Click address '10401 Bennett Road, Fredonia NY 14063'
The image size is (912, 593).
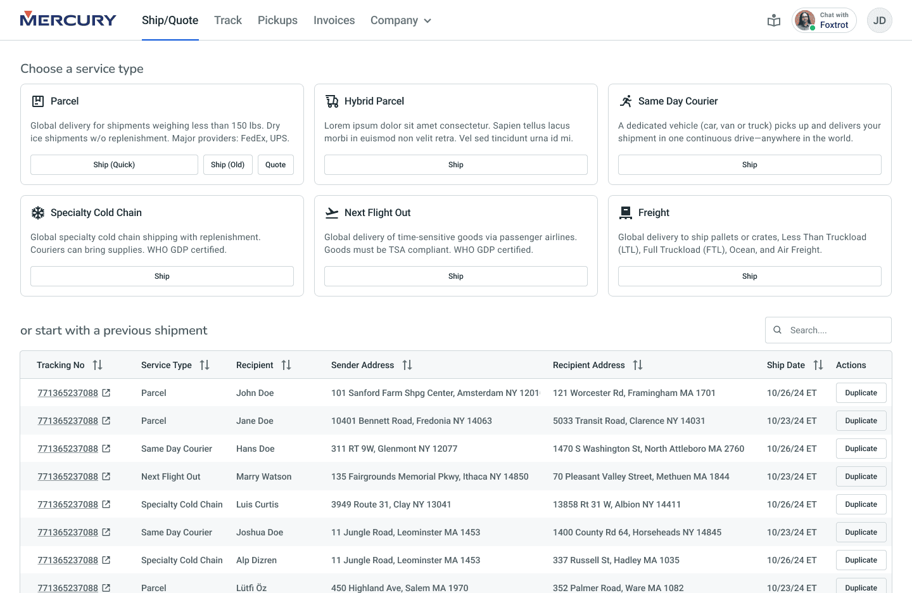coord(412,421)
